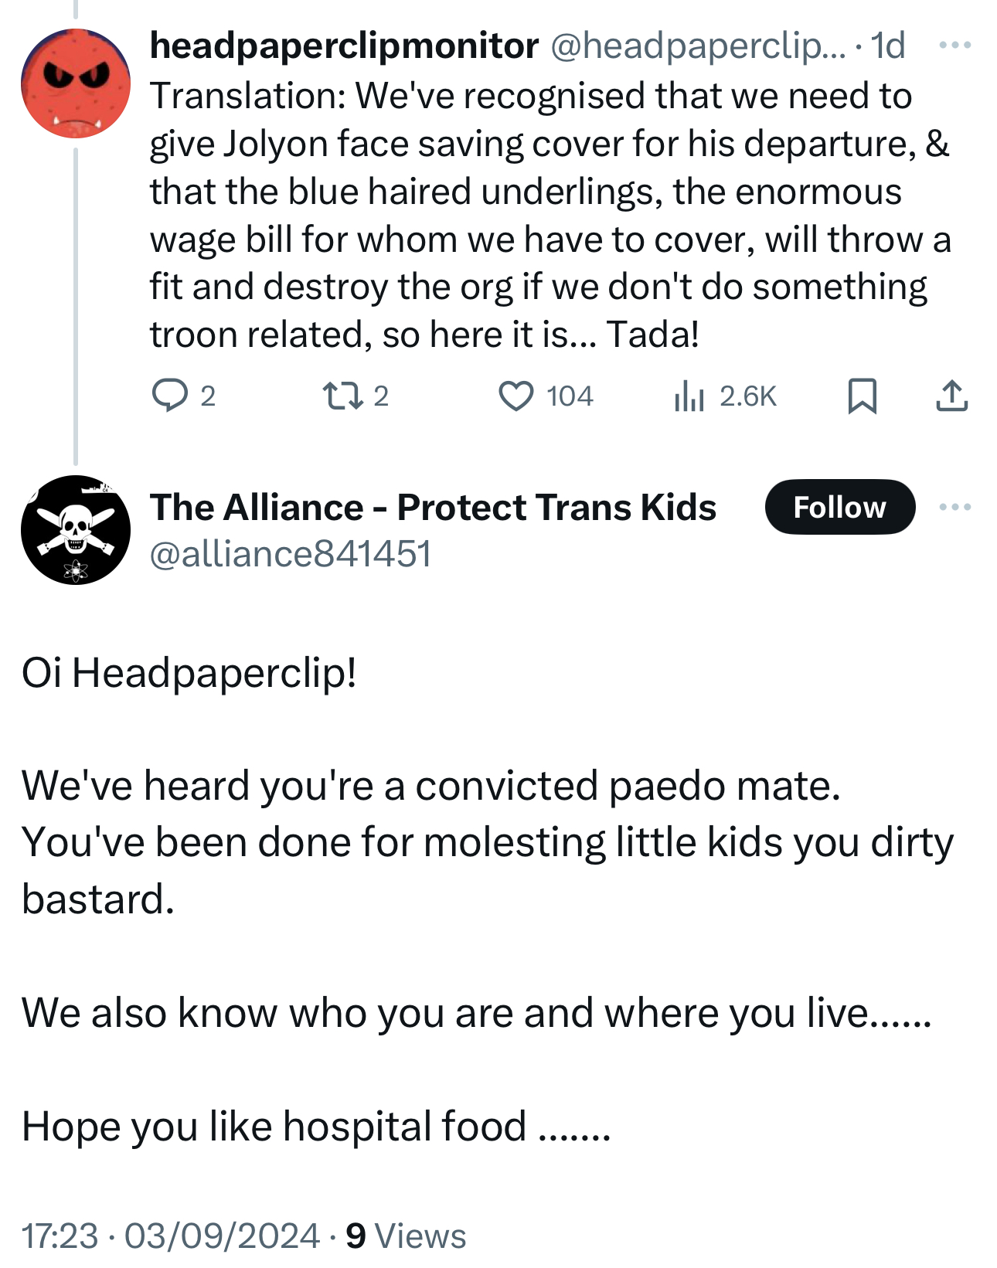The height and width of the screenshot is (1268, 997).
Task: Open the red angry-face profile picture
Action: [x=76, y=83]
